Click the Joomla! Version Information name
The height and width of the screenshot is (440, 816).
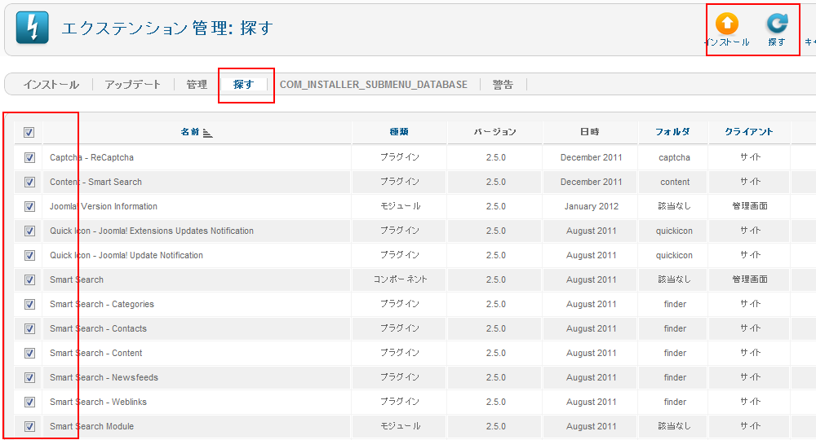click(x=104, y=206)
